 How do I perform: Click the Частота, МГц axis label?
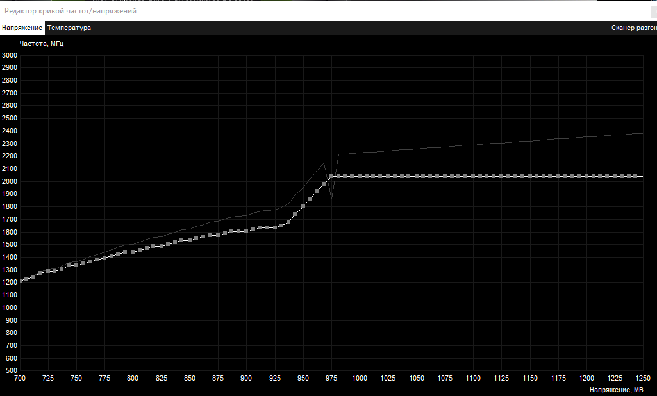(x=42, y=44)
